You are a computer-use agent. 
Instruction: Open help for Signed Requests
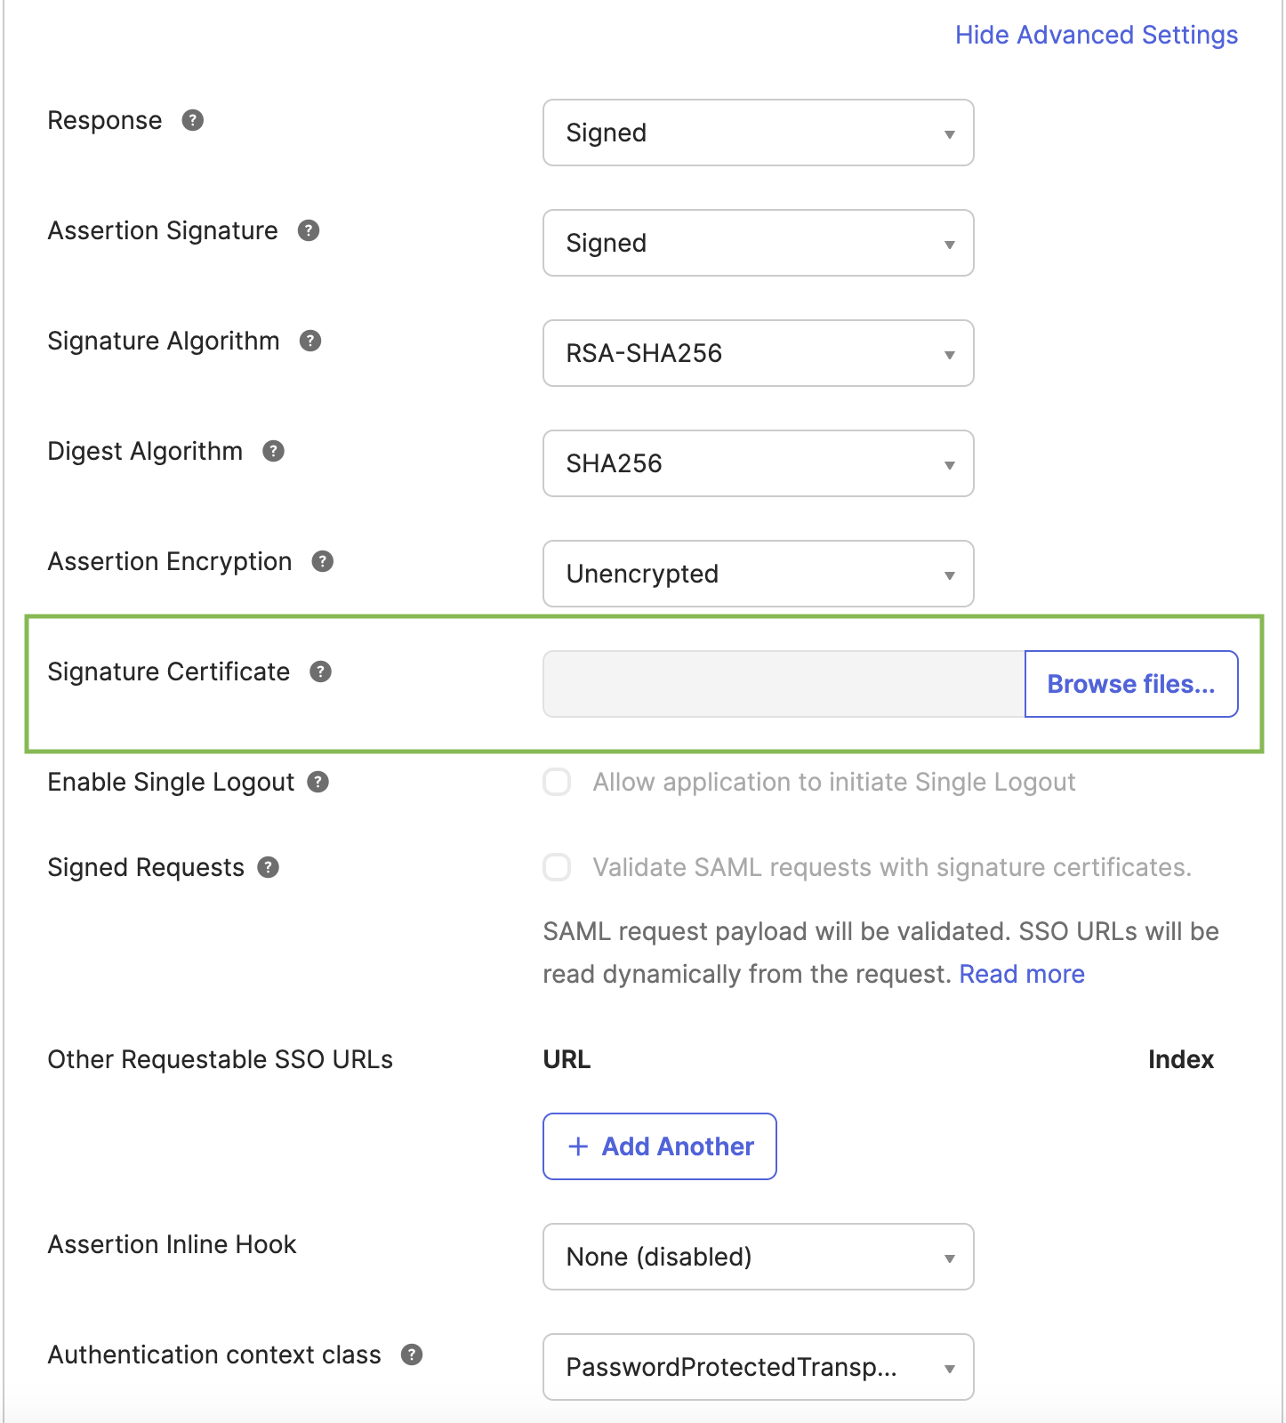tap(269, 867)
